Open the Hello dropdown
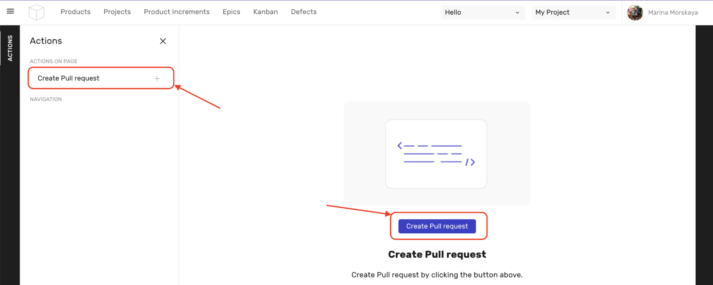 click(483, 12)
